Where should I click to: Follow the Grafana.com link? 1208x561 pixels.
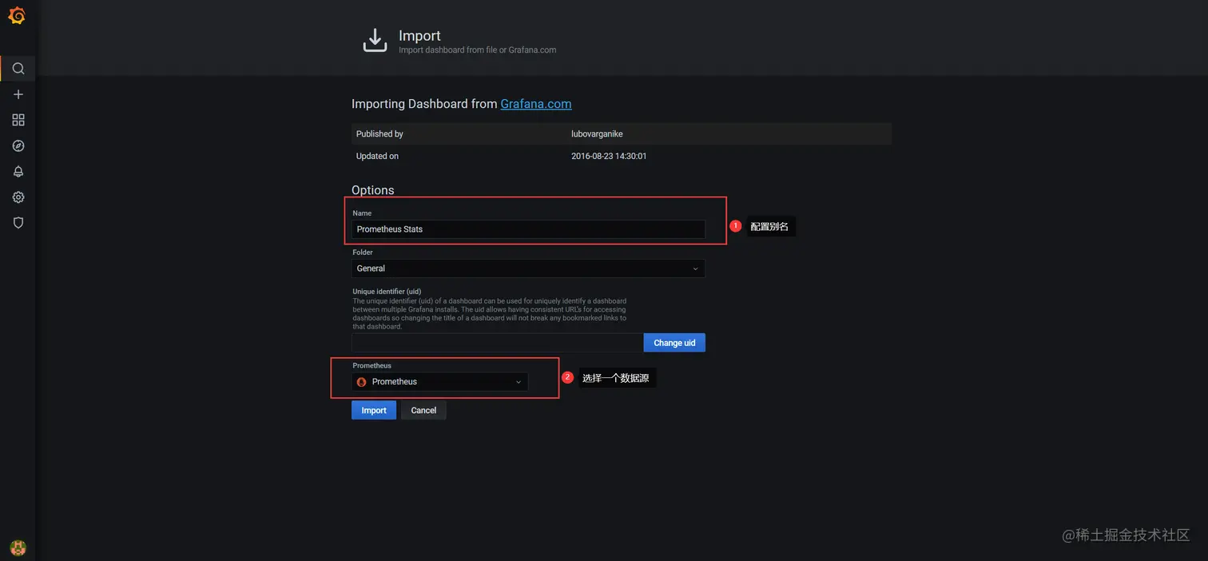coord(536,104)
